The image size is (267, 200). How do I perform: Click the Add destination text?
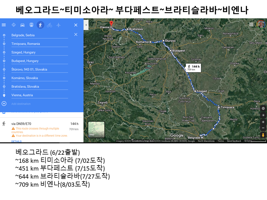click(21, 104)
